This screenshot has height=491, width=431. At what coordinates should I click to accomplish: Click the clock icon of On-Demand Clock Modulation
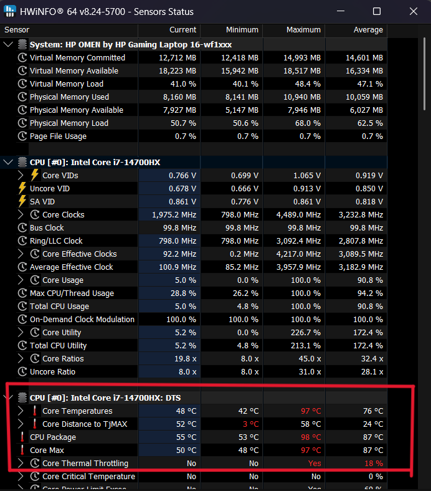coord(22,320)
